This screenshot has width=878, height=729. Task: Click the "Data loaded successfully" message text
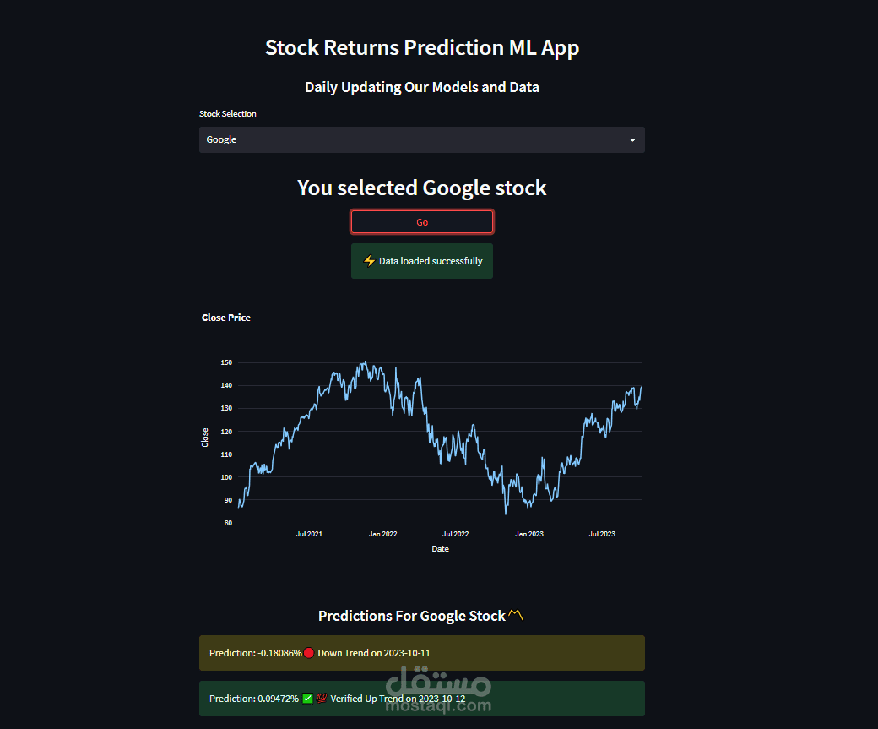[431, 261]
